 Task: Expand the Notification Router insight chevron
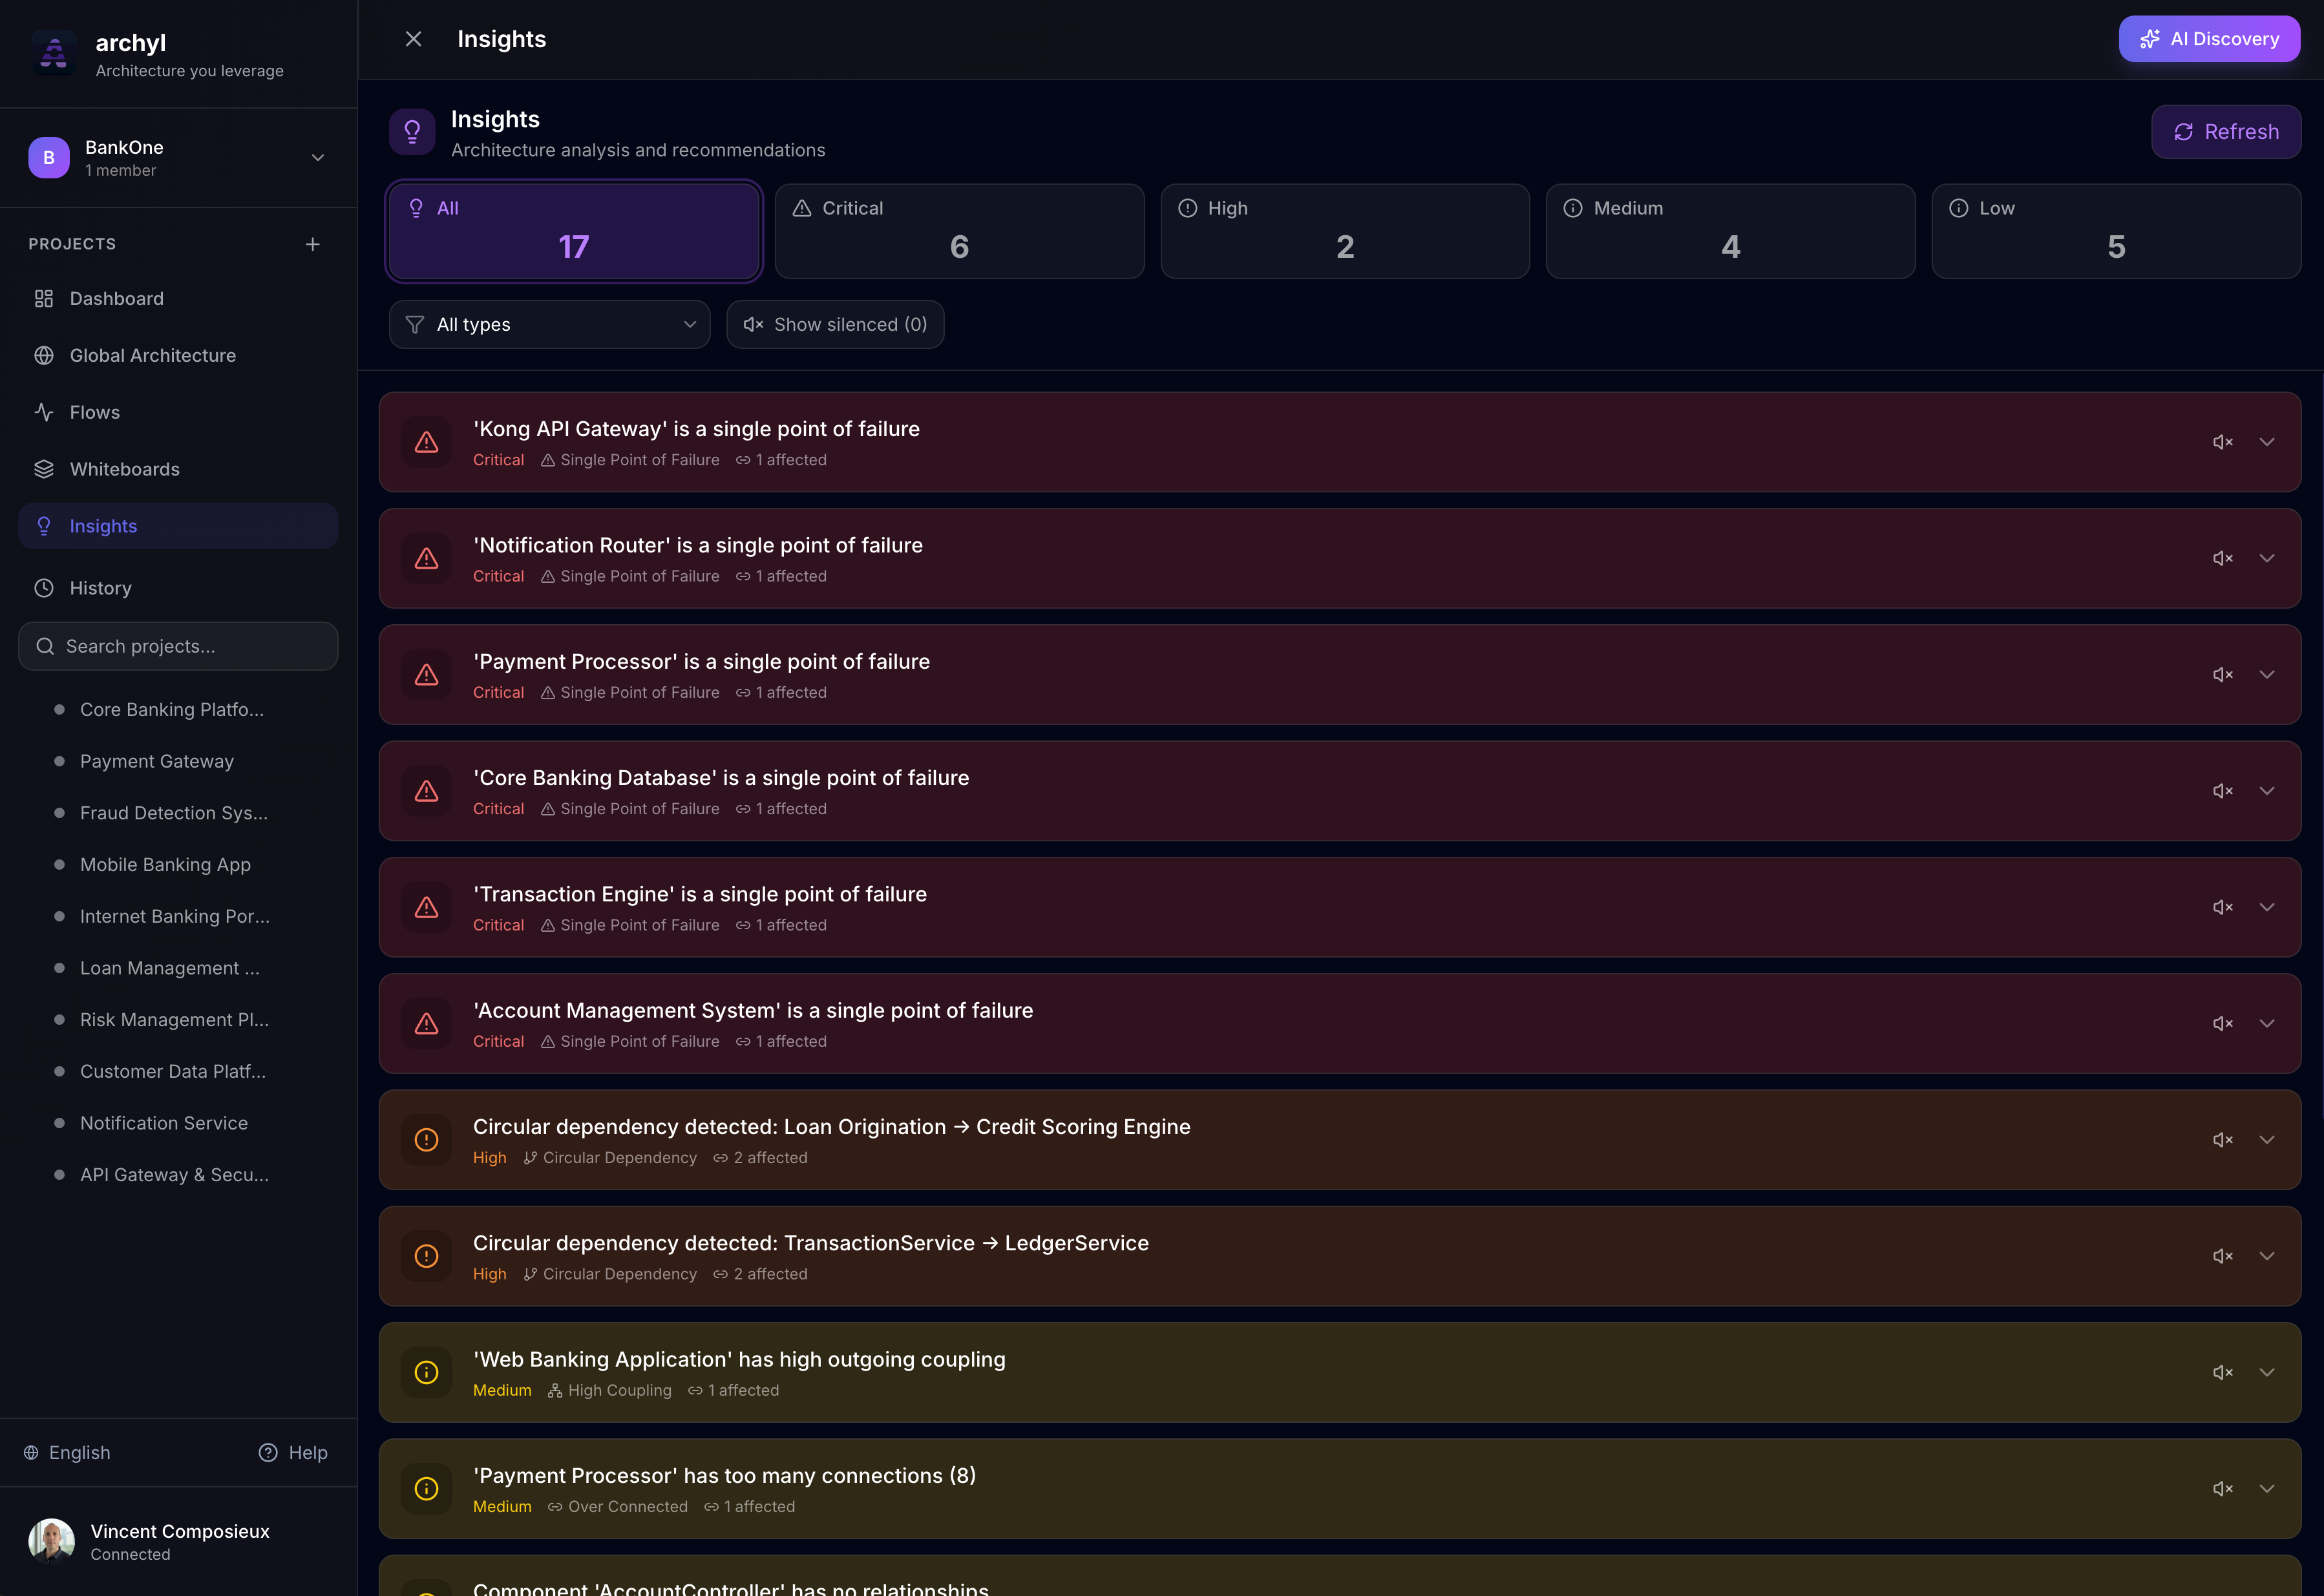2267,558
